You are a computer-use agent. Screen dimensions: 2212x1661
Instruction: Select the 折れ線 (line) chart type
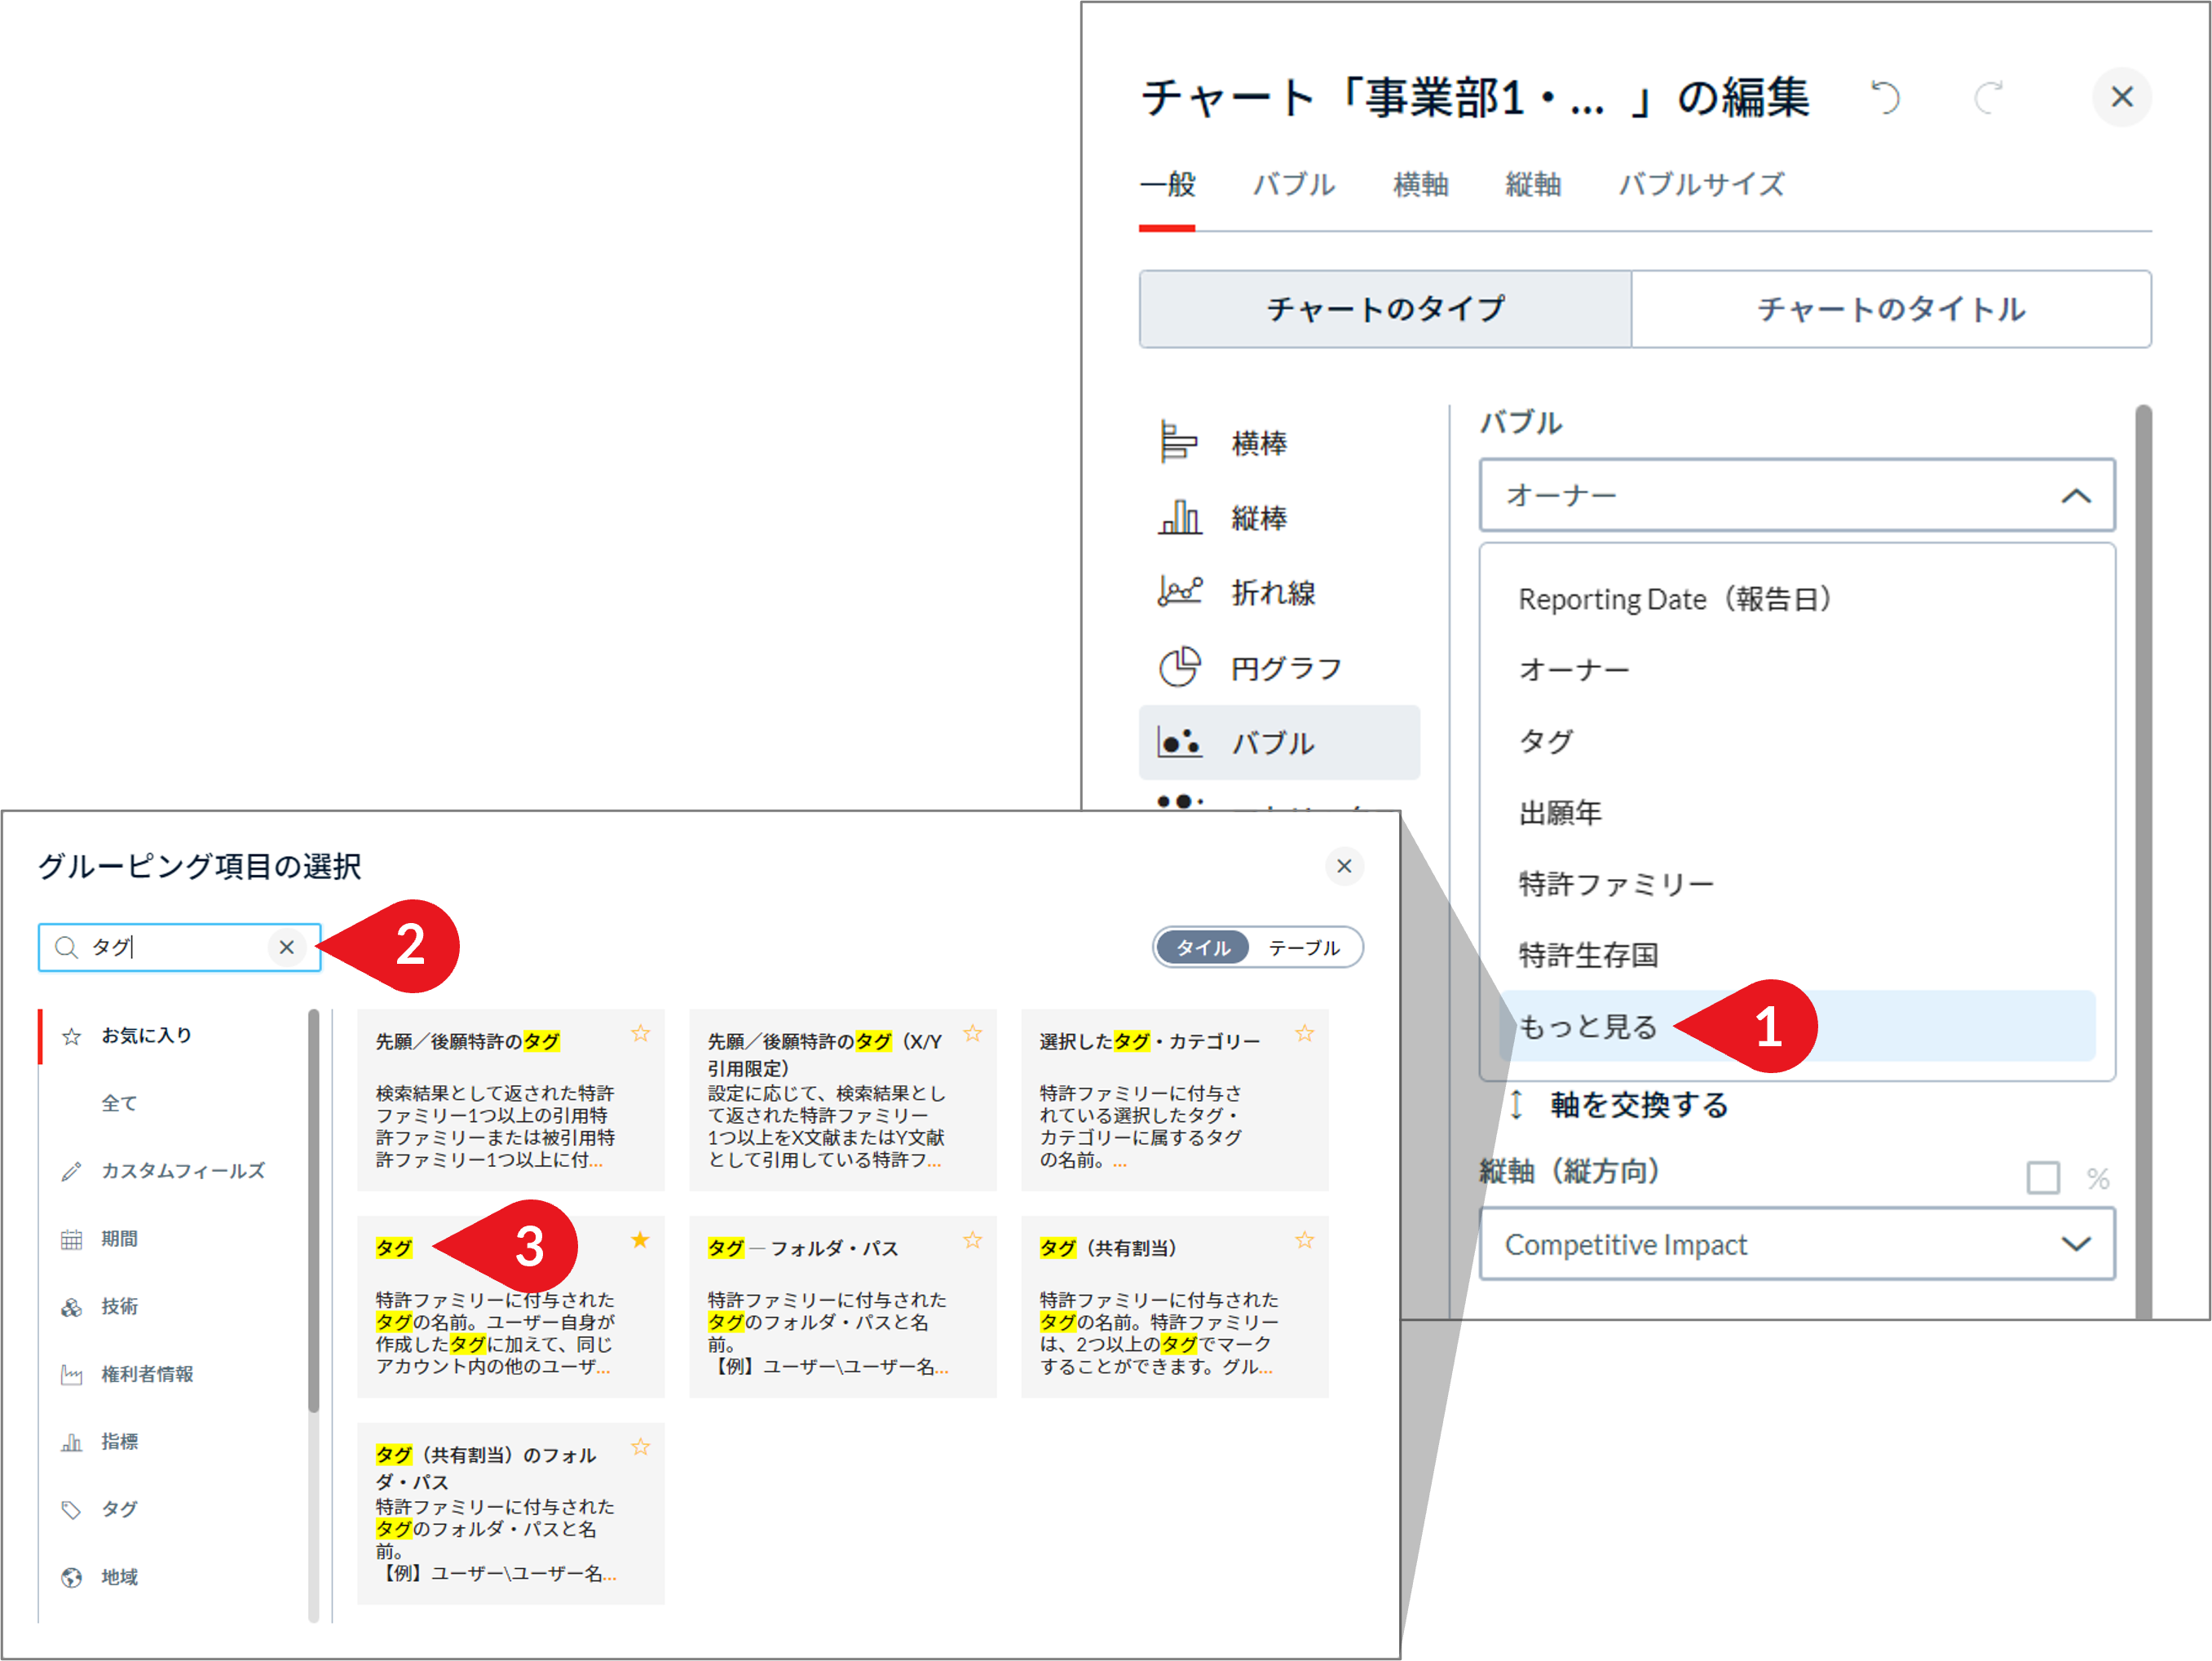[x=1273, y=592]
